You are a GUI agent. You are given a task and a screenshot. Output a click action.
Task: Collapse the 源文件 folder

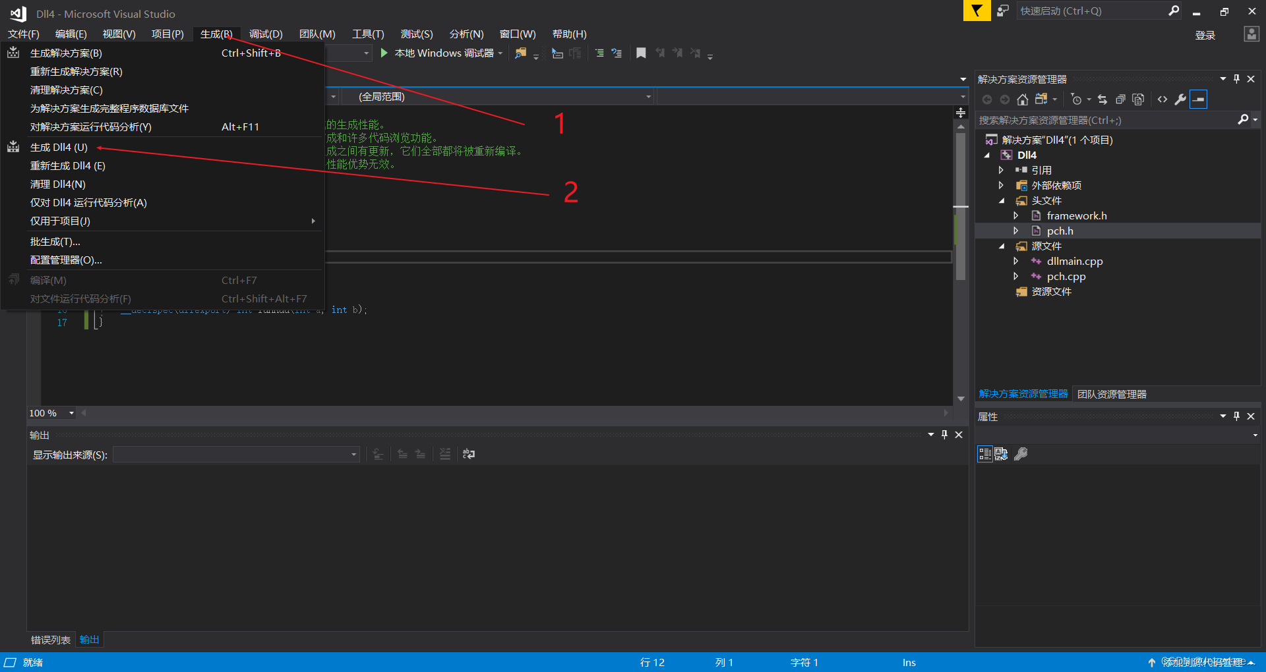click(x=1002, y=246)
